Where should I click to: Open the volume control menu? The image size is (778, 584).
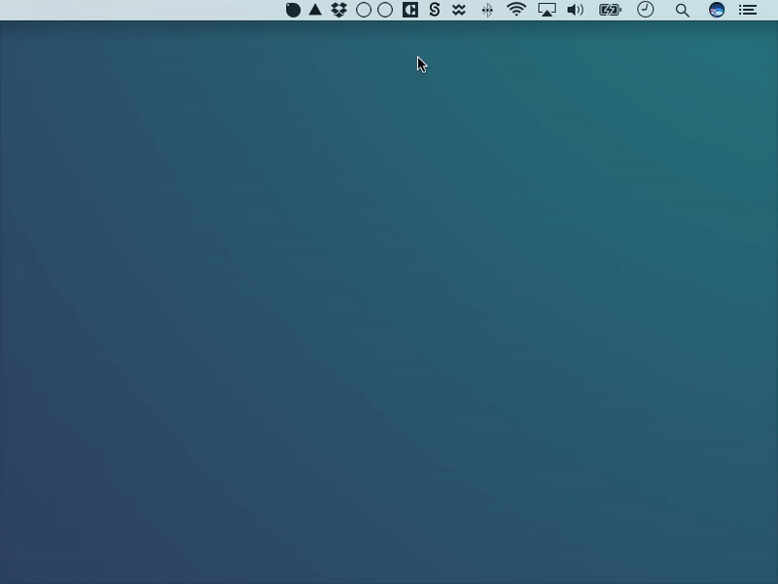point(575,11)
